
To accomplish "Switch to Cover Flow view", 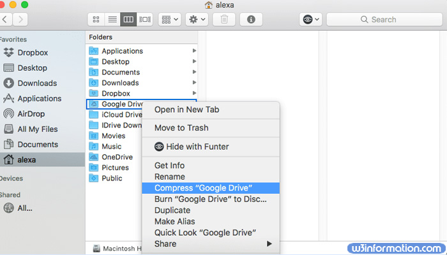I will click(x=145, y=19).
